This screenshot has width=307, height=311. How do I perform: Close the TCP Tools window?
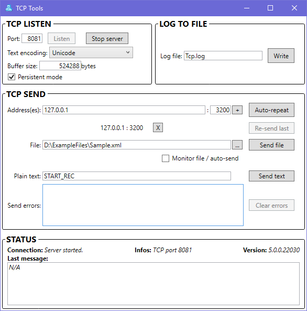294,8
